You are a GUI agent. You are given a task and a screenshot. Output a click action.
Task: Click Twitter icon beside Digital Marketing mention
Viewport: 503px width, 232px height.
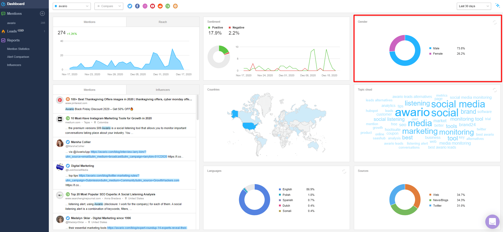68,166
